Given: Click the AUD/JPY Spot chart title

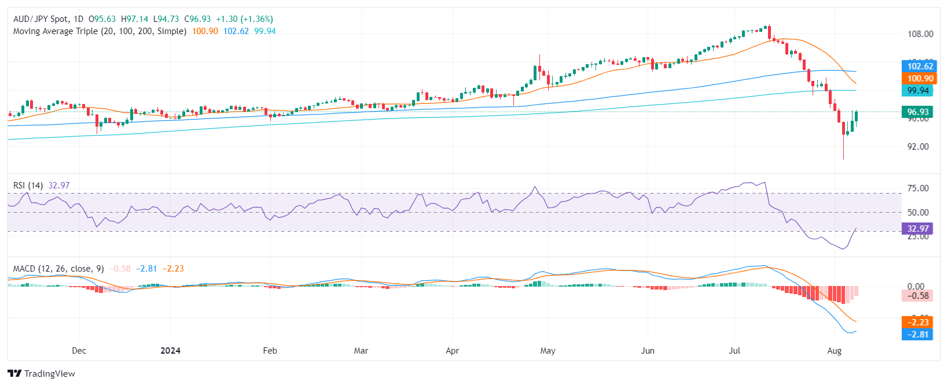Looking at the screenshot, I should click(49, 19).
